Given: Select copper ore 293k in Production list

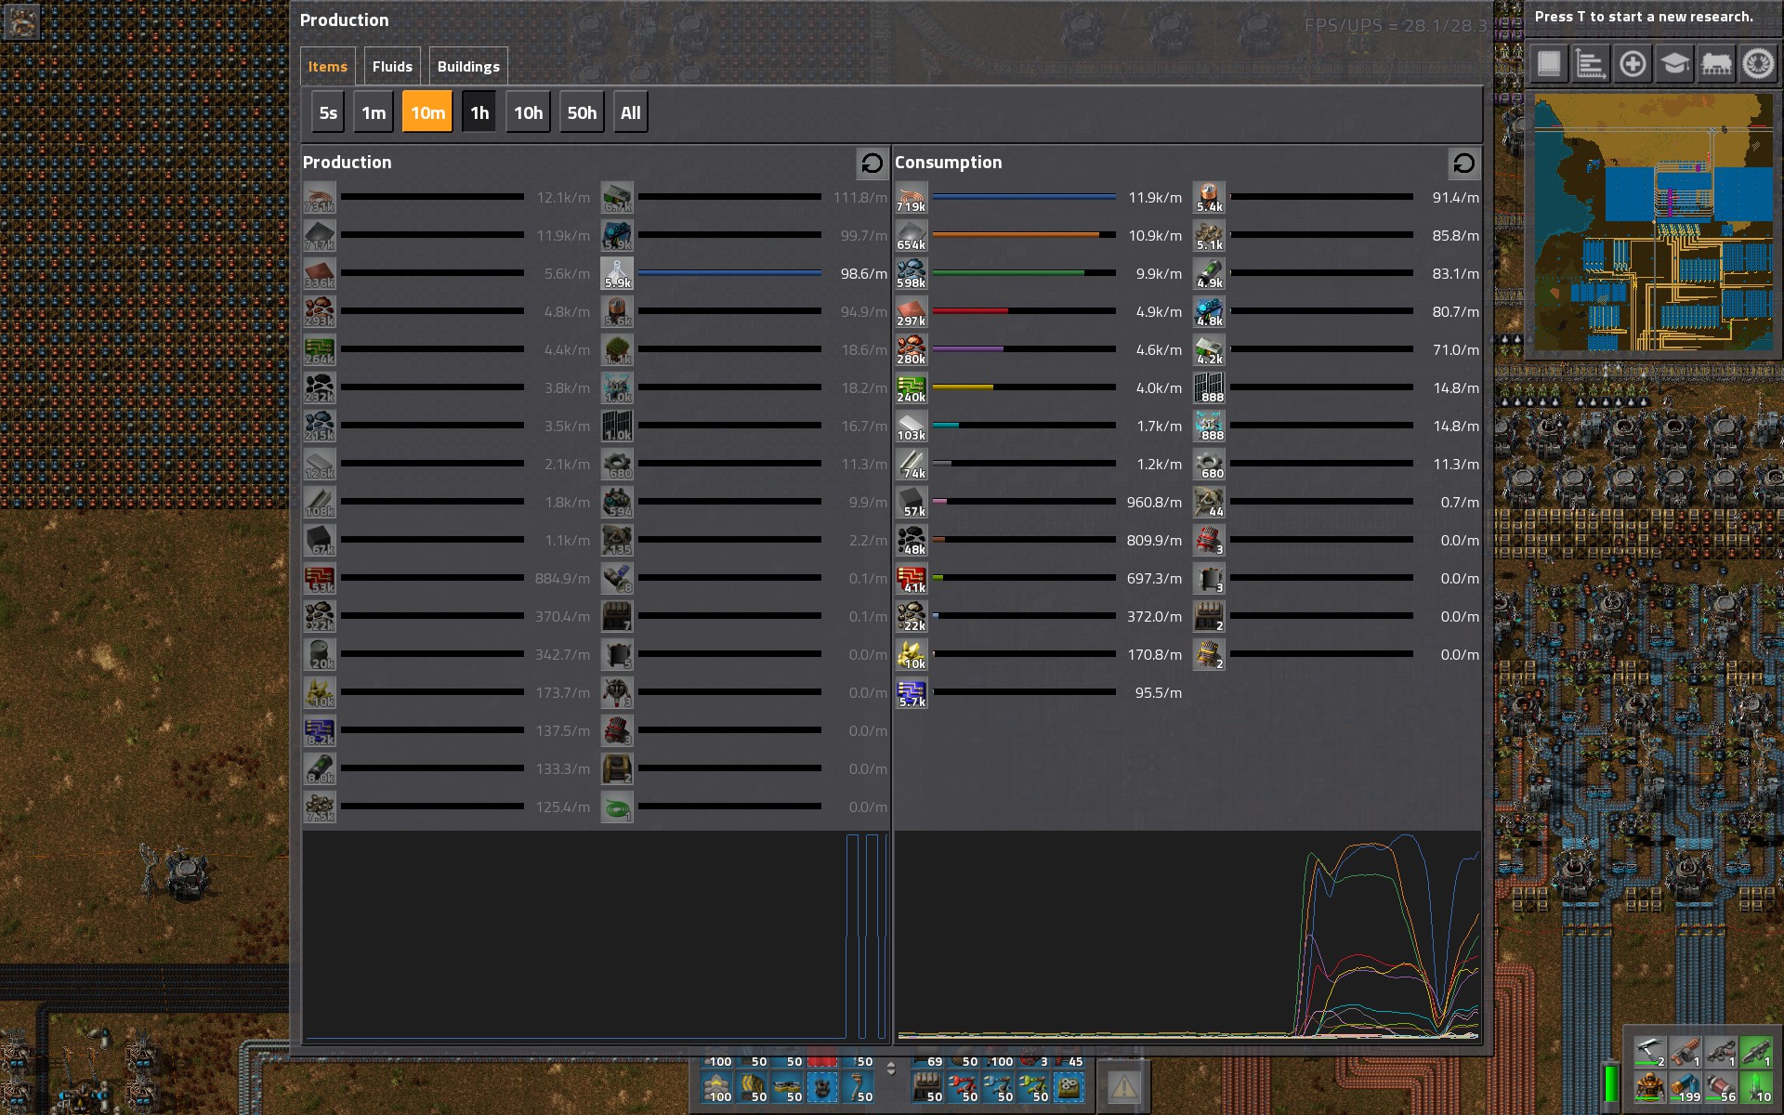Looking at the screenshot, I should point(320,312).
